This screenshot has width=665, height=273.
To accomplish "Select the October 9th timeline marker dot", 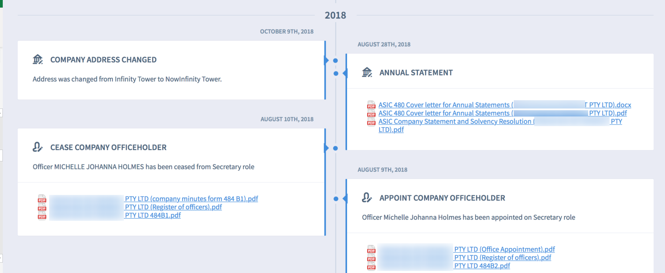I will (x=335, y=60).
